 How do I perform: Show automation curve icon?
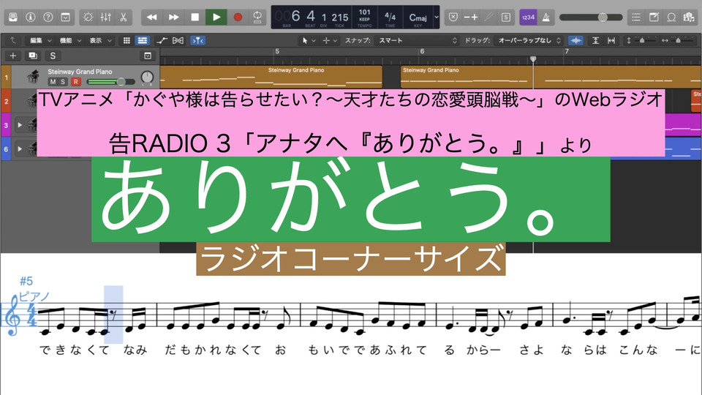(162, 40)
